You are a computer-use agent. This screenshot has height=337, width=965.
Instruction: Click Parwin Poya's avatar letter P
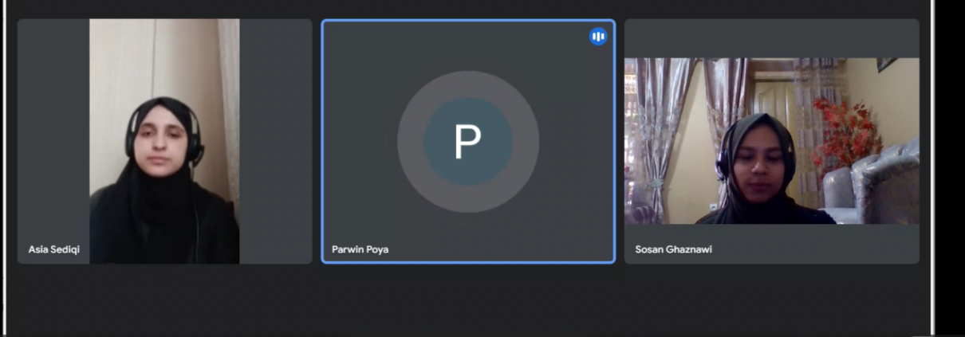pyautogui.click(x=467, y=142)
